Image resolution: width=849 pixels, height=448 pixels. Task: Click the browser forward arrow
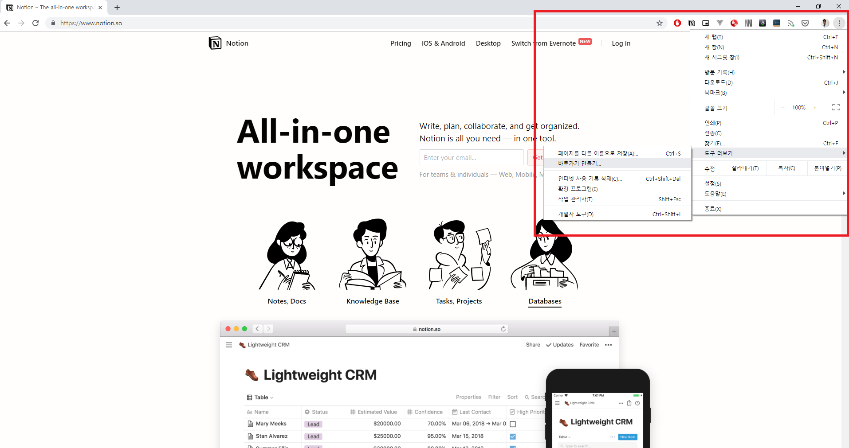click(21, 23)
